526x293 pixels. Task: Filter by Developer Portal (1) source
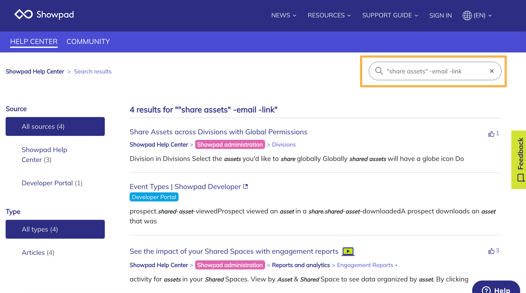pyautogui.click(x=52, y=183)
